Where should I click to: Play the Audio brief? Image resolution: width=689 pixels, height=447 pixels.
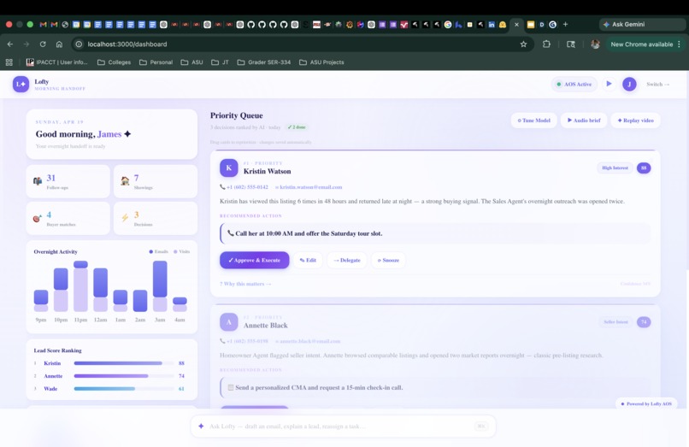pos(584,120)
